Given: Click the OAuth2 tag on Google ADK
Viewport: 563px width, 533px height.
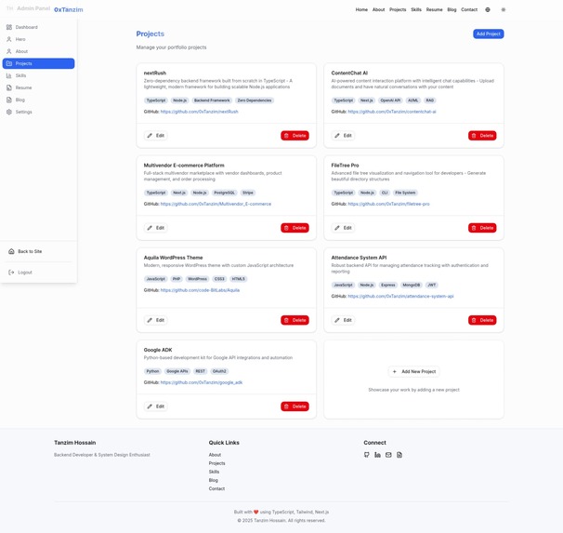Looking at the screenshot, I should point(219,372).
